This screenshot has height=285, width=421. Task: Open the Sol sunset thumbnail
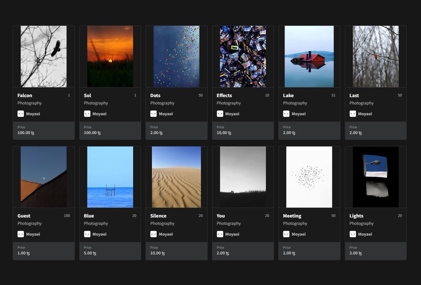pos(110,57)
